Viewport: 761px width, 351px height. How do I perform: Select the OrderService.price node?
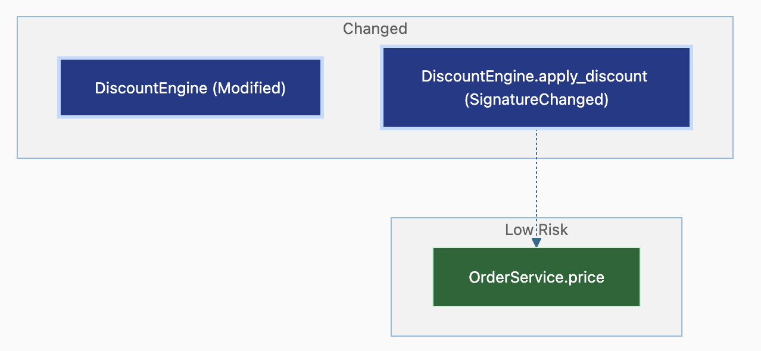coord(537,277)
